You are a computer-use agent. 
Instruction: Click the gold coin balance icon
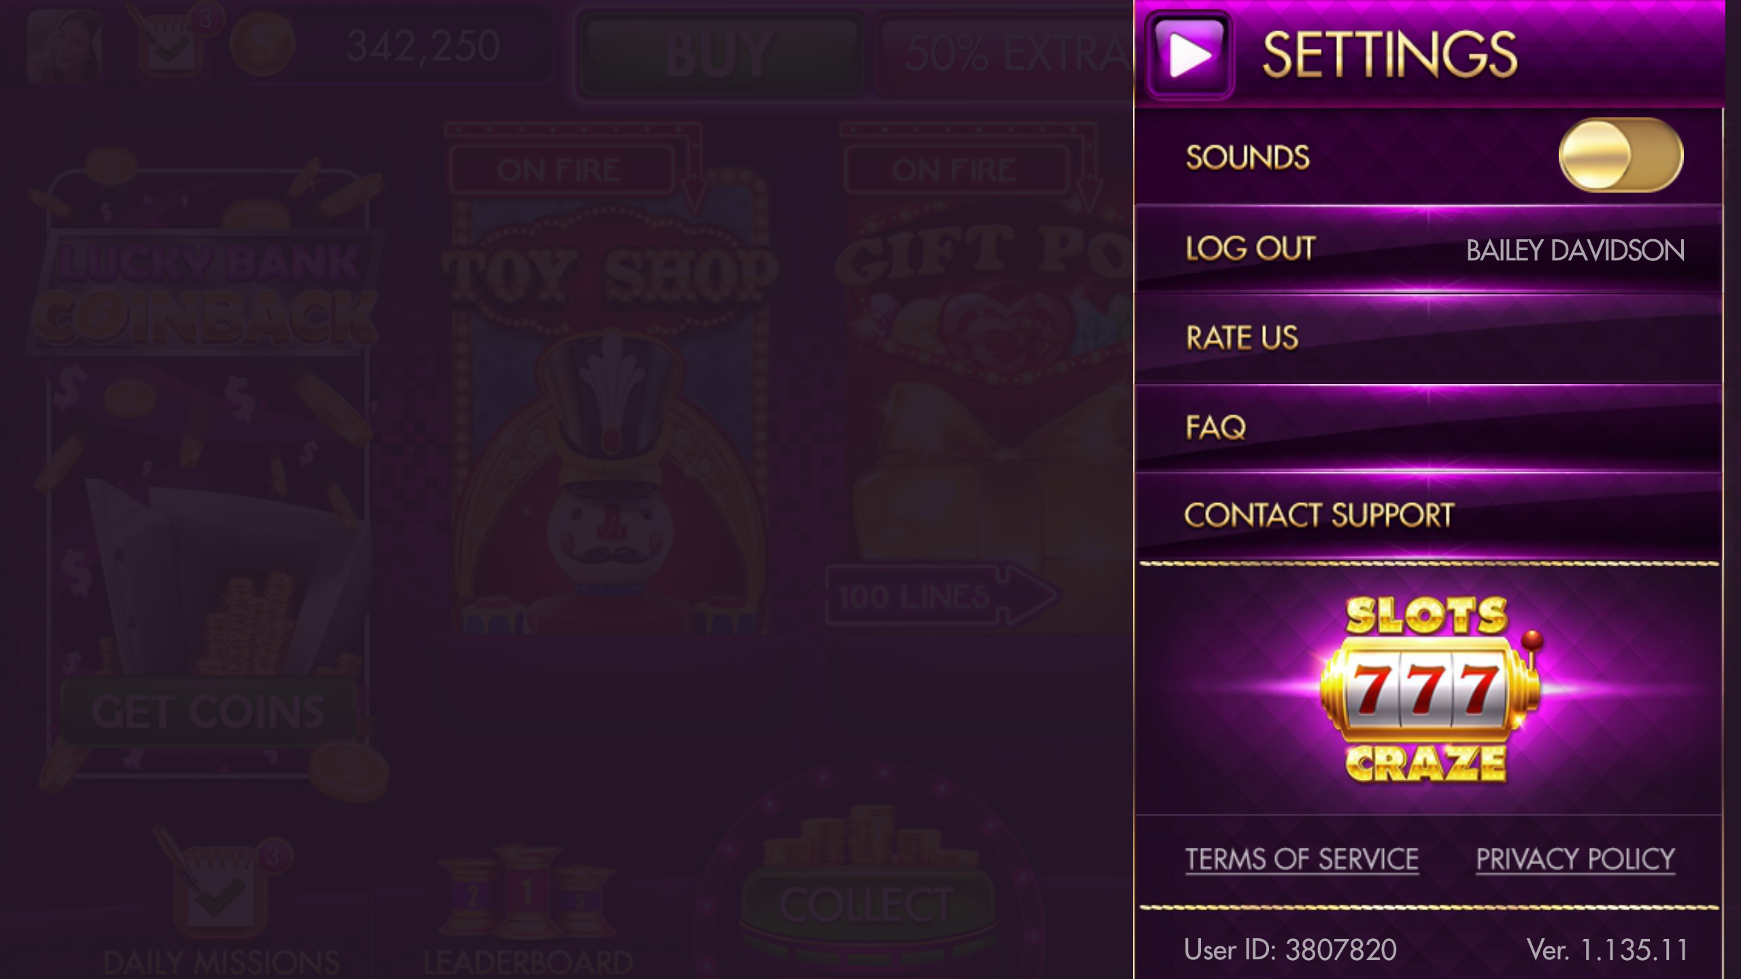pyautogui.click(x=262, y=44)
